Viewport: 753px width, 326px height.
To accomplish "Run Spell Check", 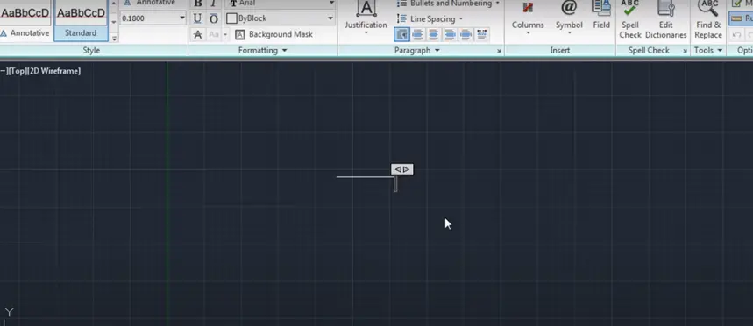I will tap(630, 20).
